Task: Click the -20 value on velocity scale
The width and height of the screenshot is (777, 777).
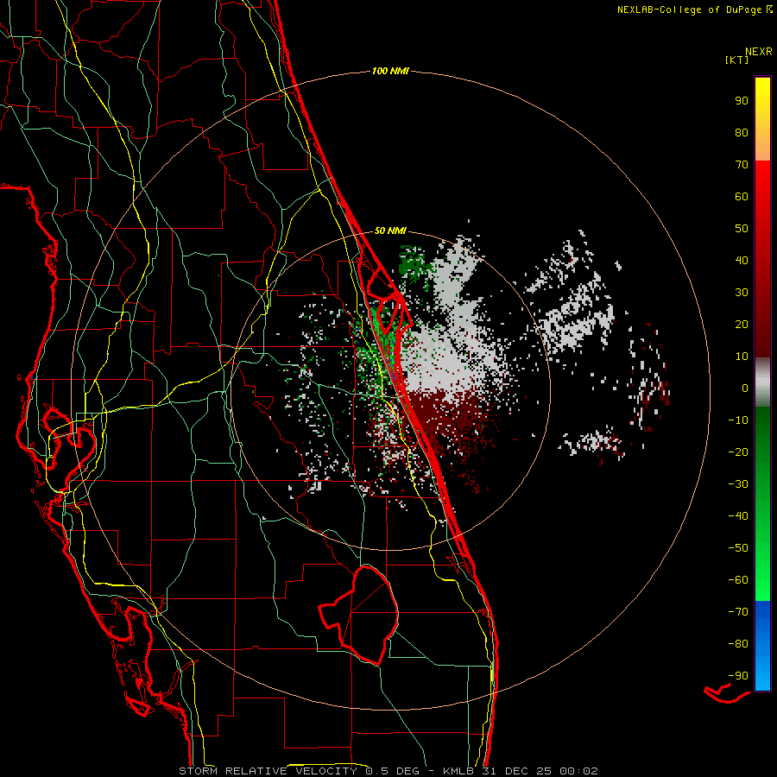Action: (738, 452)
